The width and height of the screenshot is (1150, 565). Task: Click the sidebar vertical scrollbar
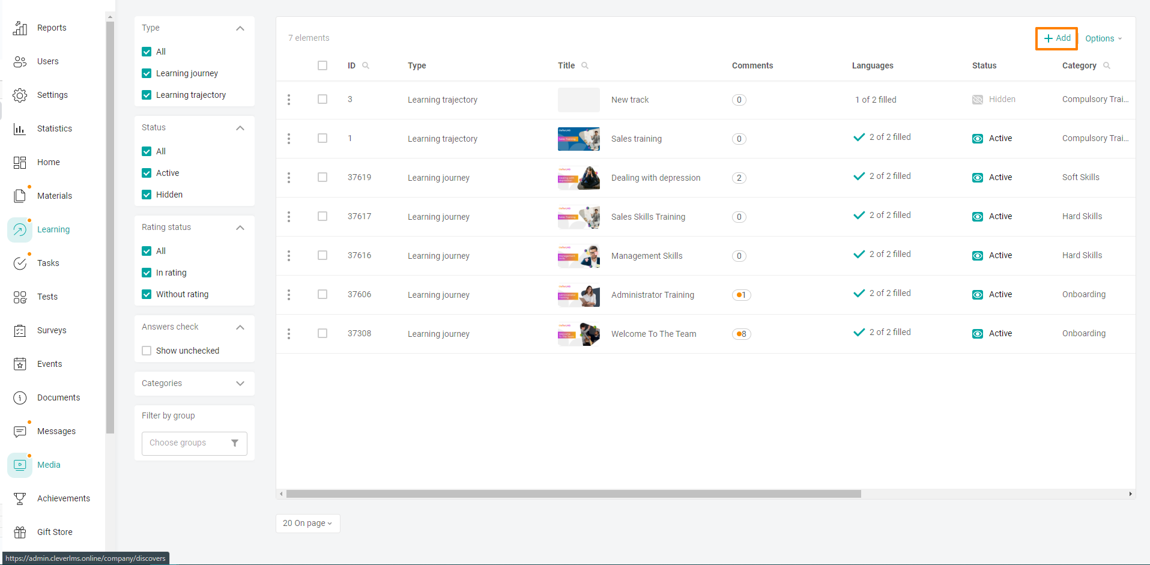click(x=110, y=227)
